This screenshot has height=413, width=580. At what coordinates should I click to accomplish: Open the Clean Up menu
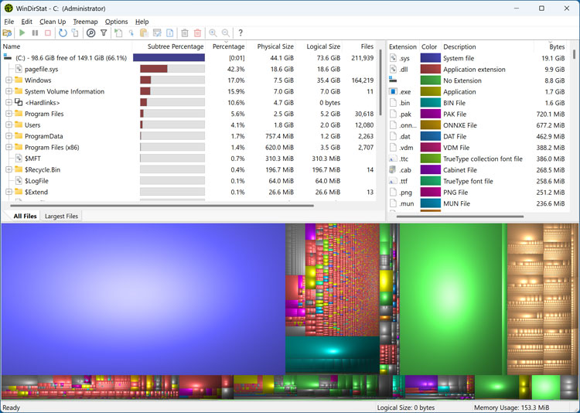tap(53, 22)
